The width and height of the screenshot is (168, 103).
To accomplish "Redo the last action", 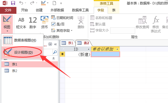I will [x=32, y=3].
